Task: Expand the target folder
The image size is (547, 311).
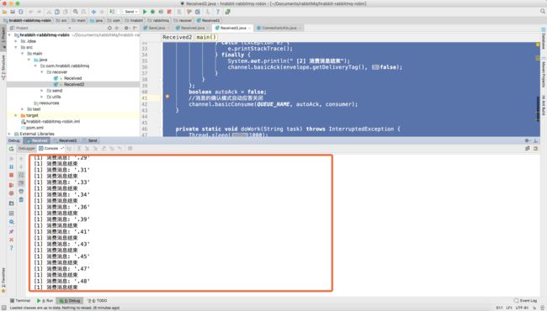Action: [x=16, y=115]
